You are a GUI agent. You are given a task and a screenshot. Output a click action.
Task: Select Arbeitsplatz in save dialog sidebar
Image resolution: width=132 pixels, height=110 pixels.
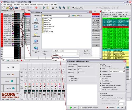click(x=36, y=42)
